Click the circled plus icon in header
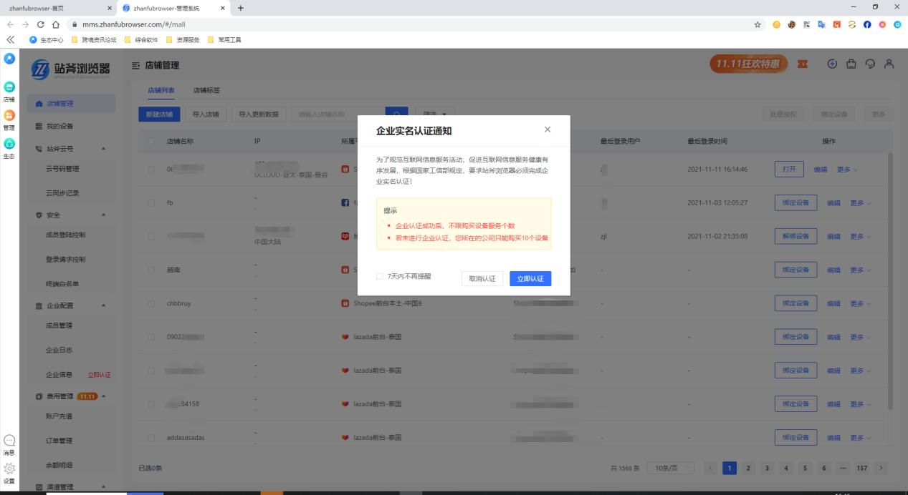Image resolution: width=908 pixels, height=495 pixels. click(833, 64)
